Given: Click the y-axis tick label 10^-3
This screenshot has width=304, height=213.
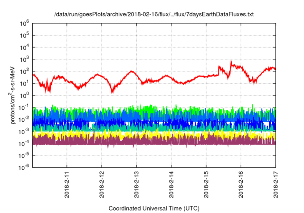Looking at the screenshot, I should 24,131.
